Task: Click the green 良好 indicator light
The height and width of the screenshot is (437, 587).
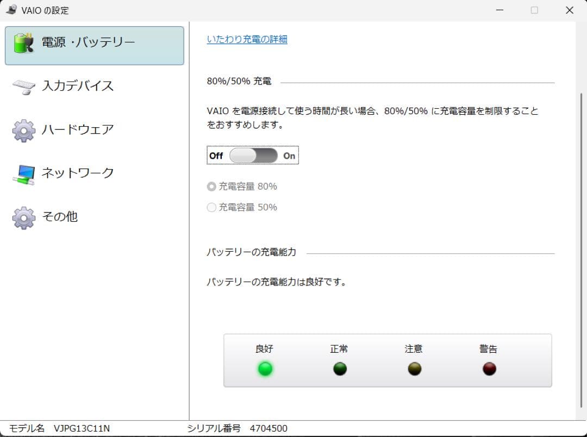Action: (265, 369)
